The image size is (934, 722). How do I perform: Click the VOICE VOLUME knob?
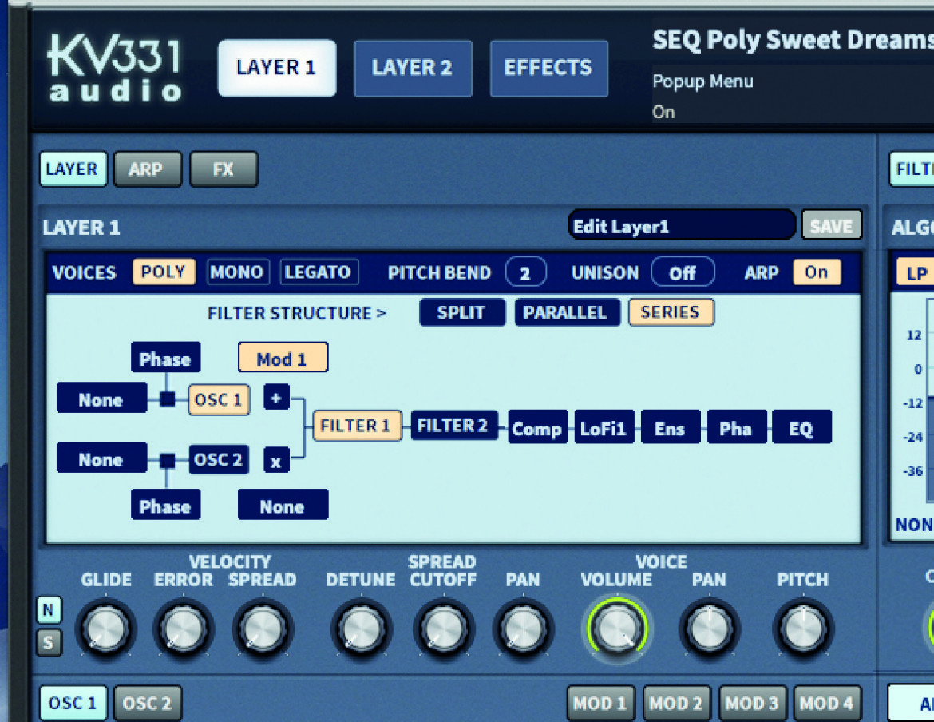(617, 628)
